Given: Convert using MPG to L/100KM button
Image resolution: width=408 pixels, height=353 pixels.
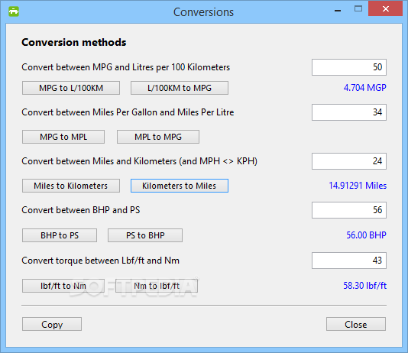Looking at the screenshot, I should [x=71, y=88].
